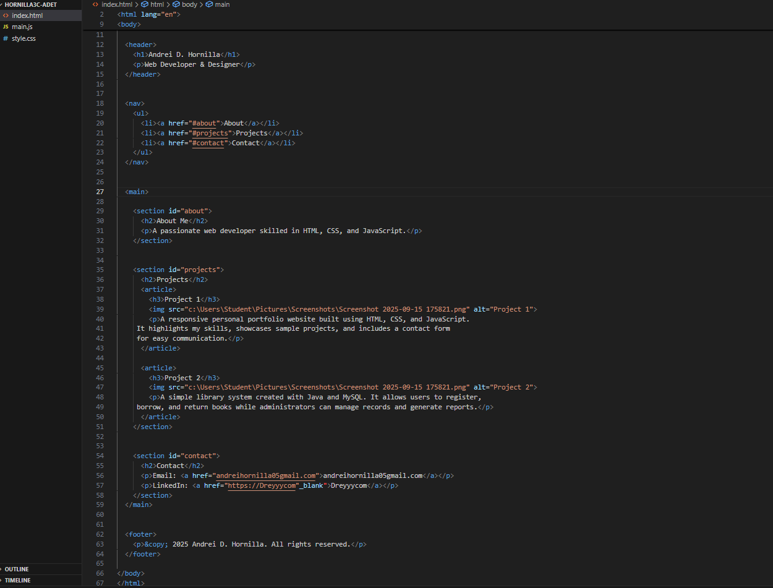
Task: Click the sticky scroll html lang line
Action: 148,14
